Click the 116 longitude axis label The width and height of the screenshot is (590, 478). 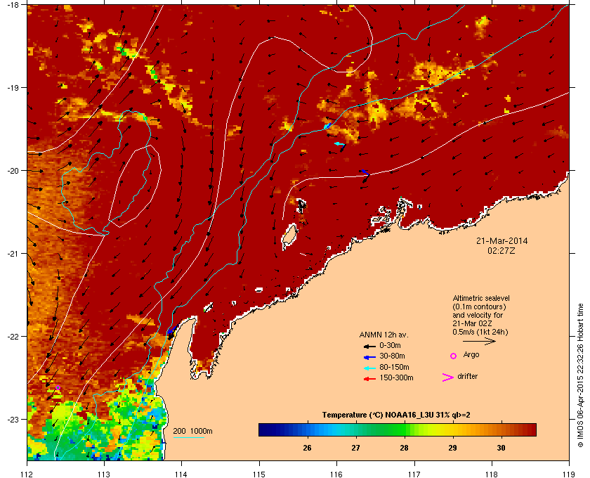click(x=336, y=474)
